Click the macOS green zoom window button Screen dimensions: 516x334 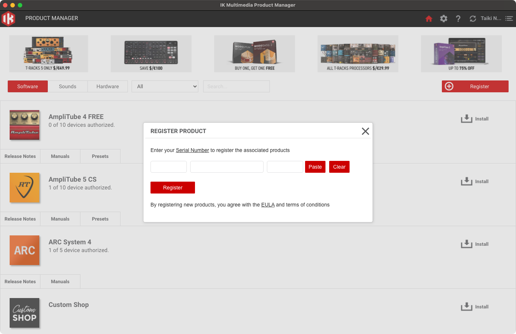pos(20,5)
